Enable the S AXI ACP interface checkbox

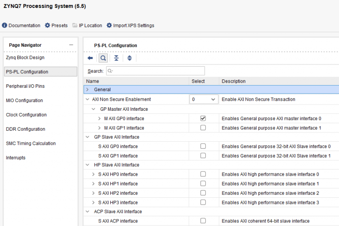203,221
